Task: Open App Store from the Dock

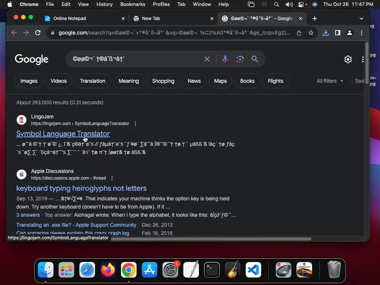Action: coord(150,270)
